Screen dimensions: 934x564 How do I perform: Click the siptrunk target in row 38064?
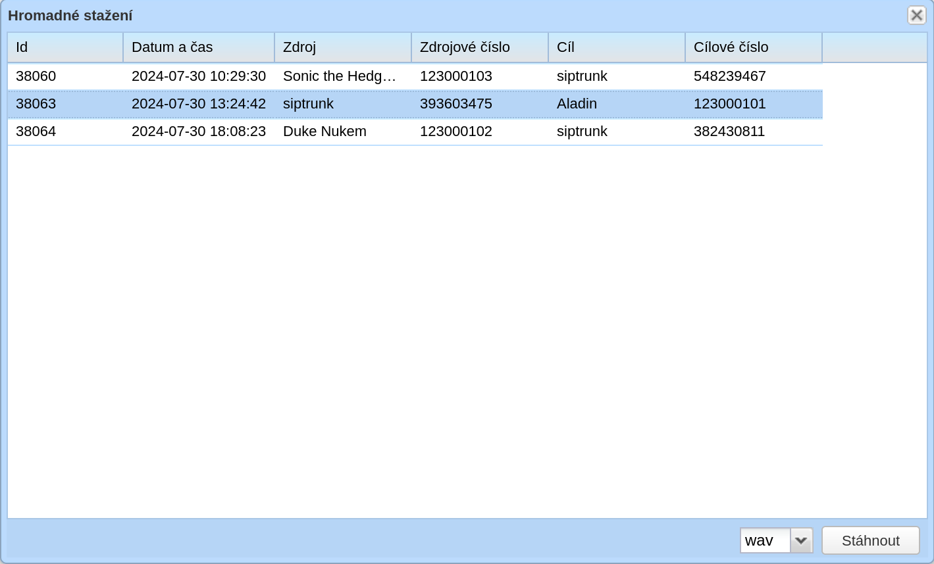(x=582, y=131)
